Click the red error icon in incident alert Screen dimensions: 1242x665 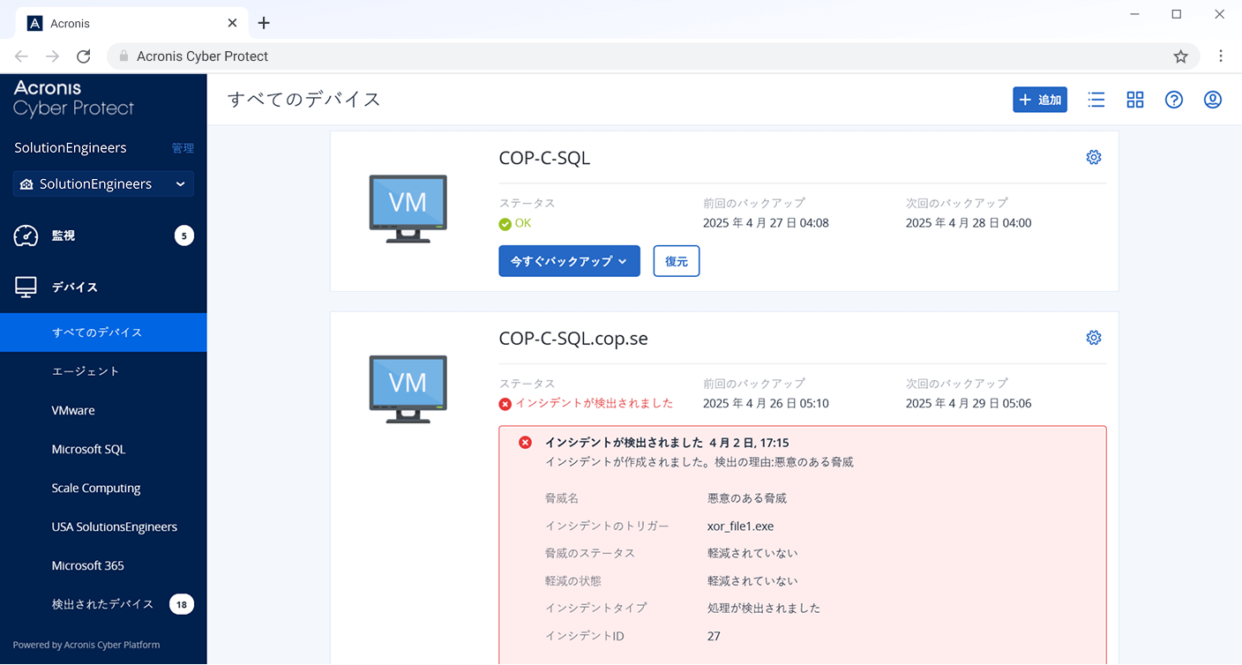(x=525, y=442)
